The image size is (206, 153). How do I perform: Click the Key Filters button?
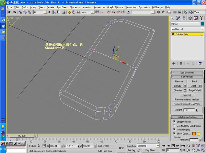[x=151, y=150]
